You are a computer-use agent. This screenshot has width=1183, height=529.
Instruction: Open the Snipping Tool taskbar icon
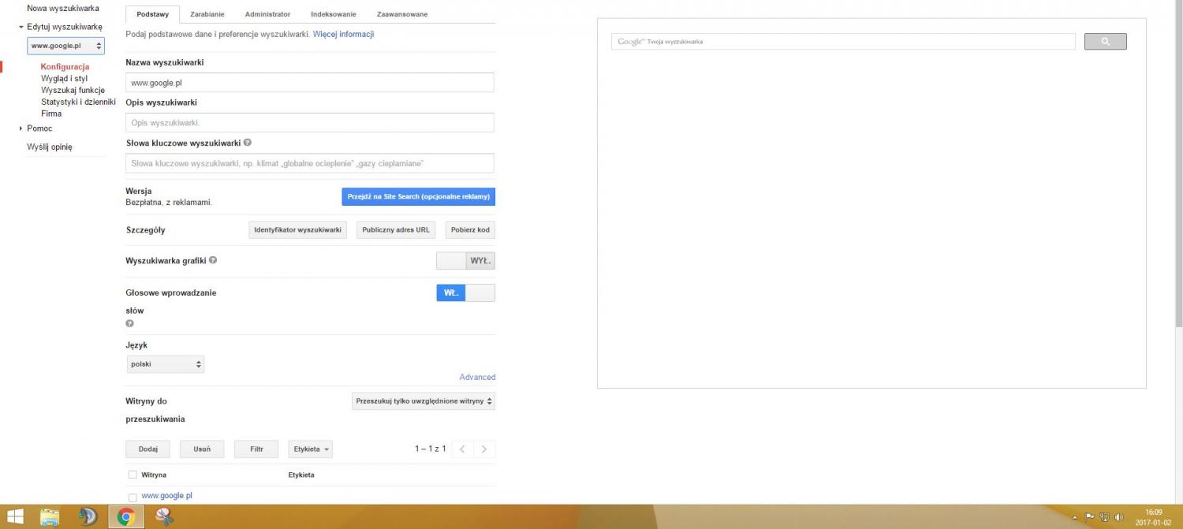click(x=164, y=517)
